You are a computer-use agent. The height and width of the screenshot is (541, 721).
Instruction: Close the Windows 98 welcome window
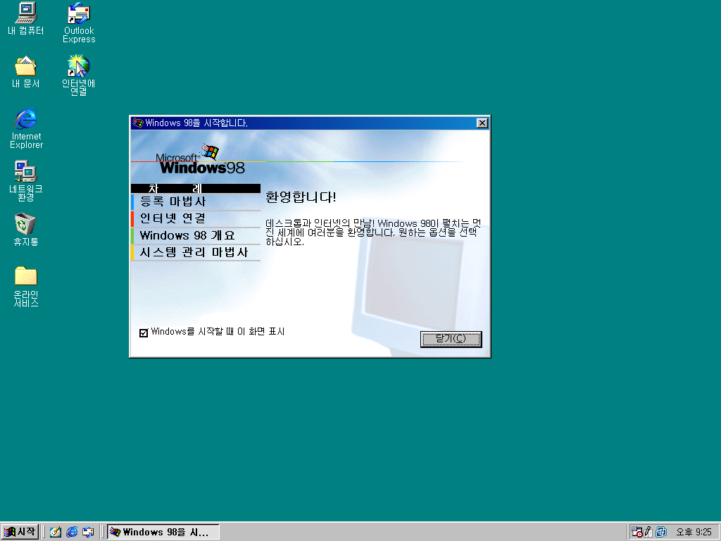click(x=482, y=123)
